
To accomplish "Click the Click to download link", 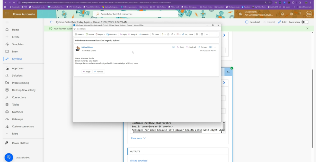I will click(x=139, y=160).
